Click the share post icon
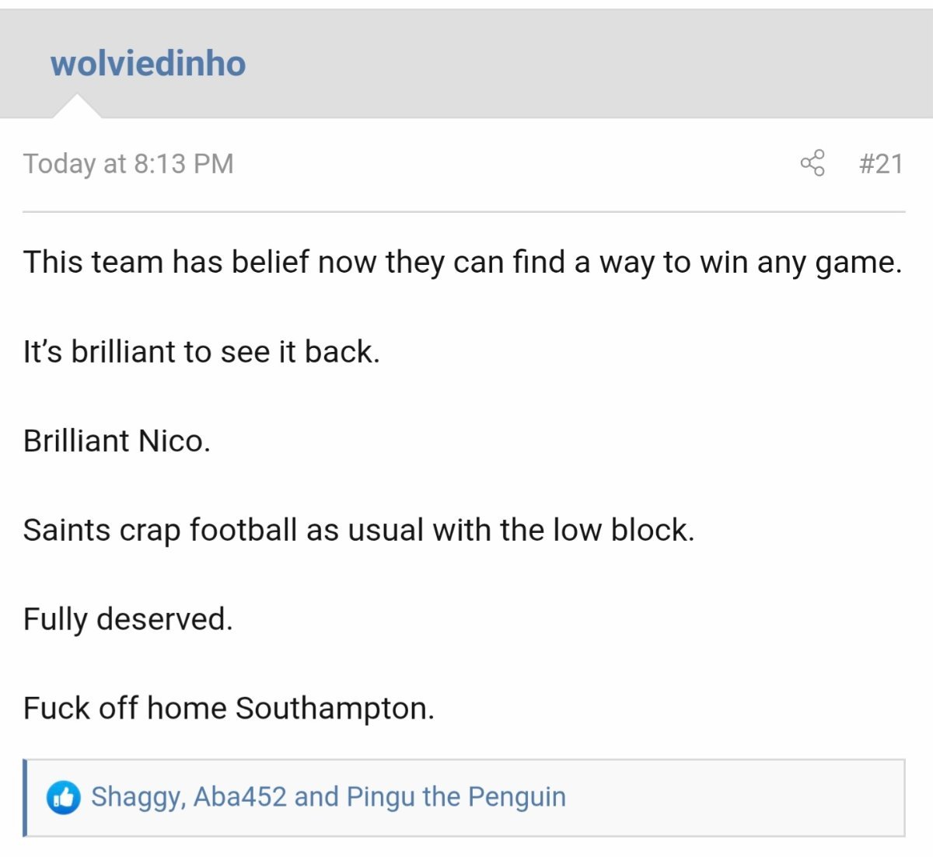Viewport: 933px width, 857px height. tap(812, 163)
